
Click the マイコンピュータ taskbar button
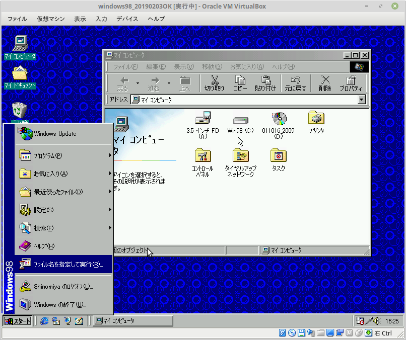coord(132,320)
